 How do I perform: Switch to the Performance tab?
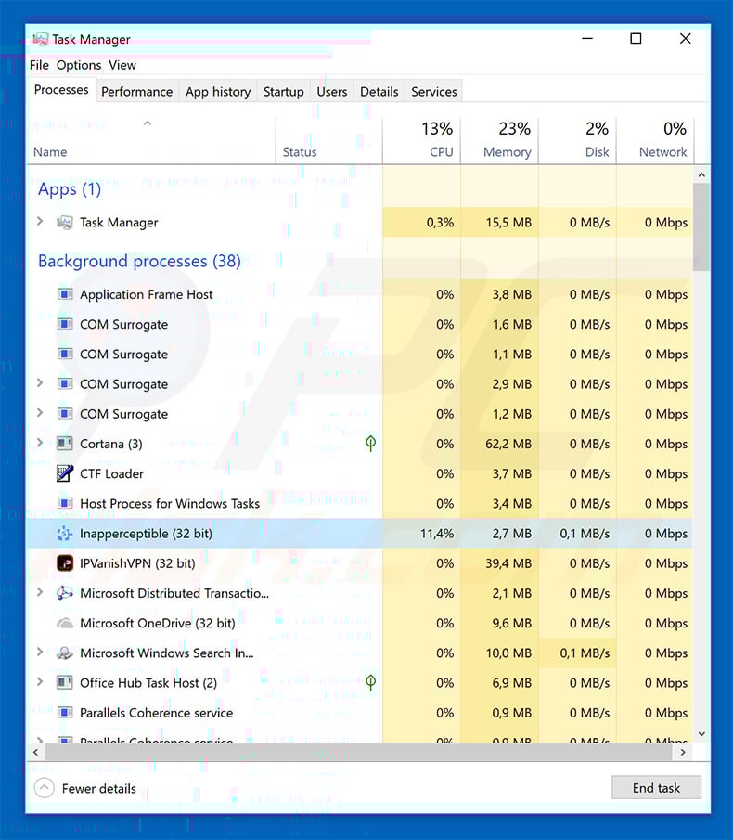[x=137, y=92]
